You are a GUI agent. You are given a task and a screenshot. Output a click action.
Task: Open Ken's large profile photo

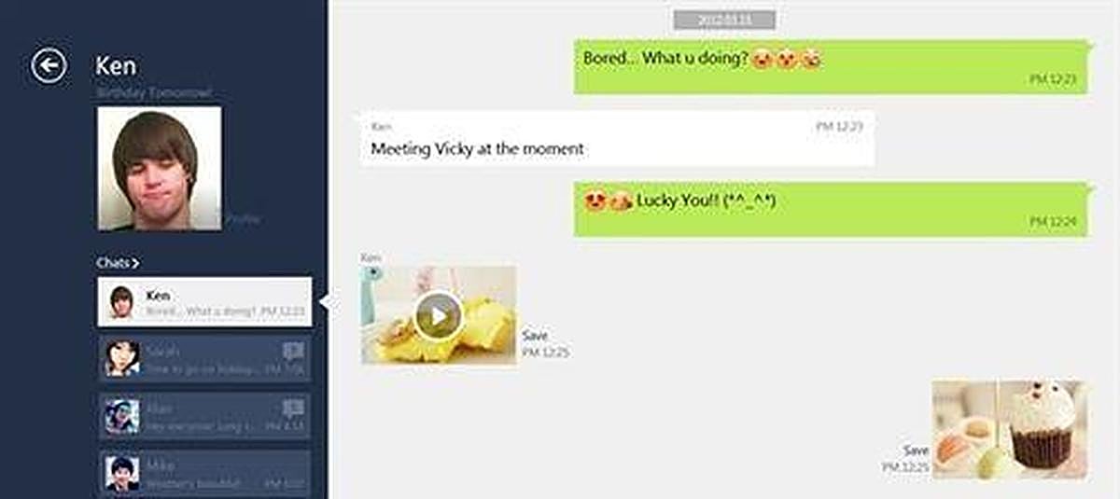pos(159,168)
